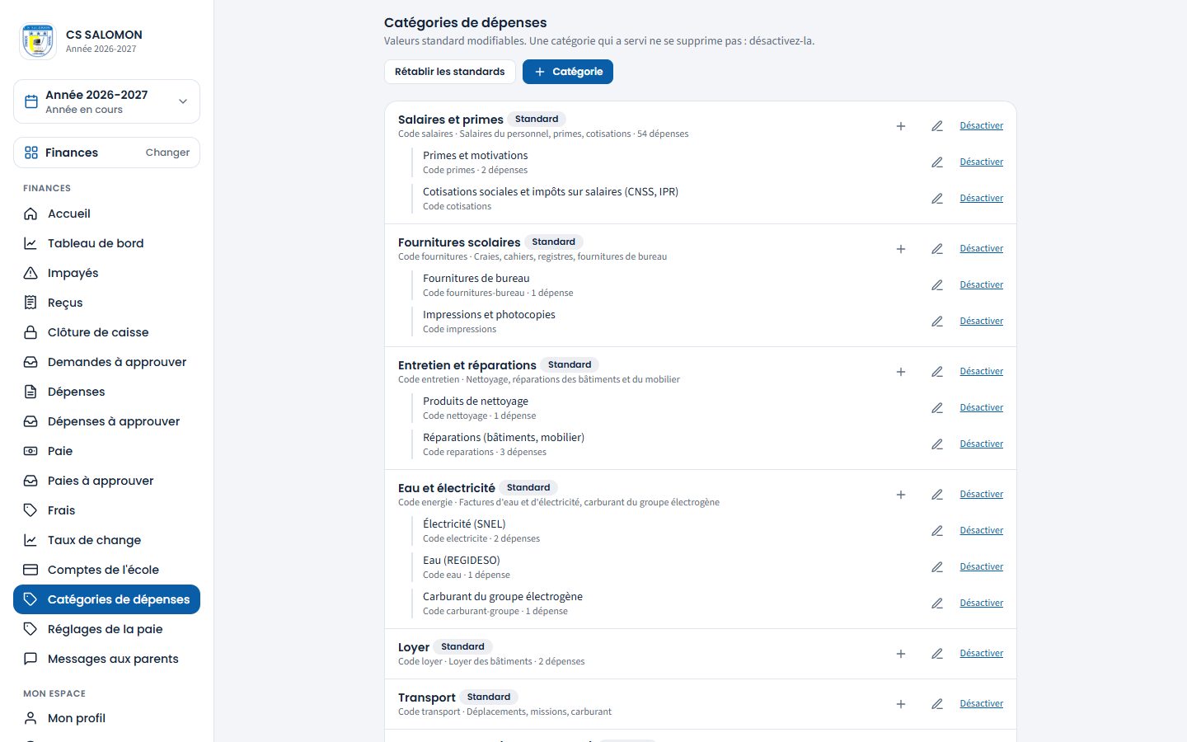Open Messages aux parents

(106, 659)
